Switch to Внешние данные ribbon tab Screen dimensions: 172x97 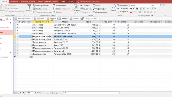tap(28, 2)
